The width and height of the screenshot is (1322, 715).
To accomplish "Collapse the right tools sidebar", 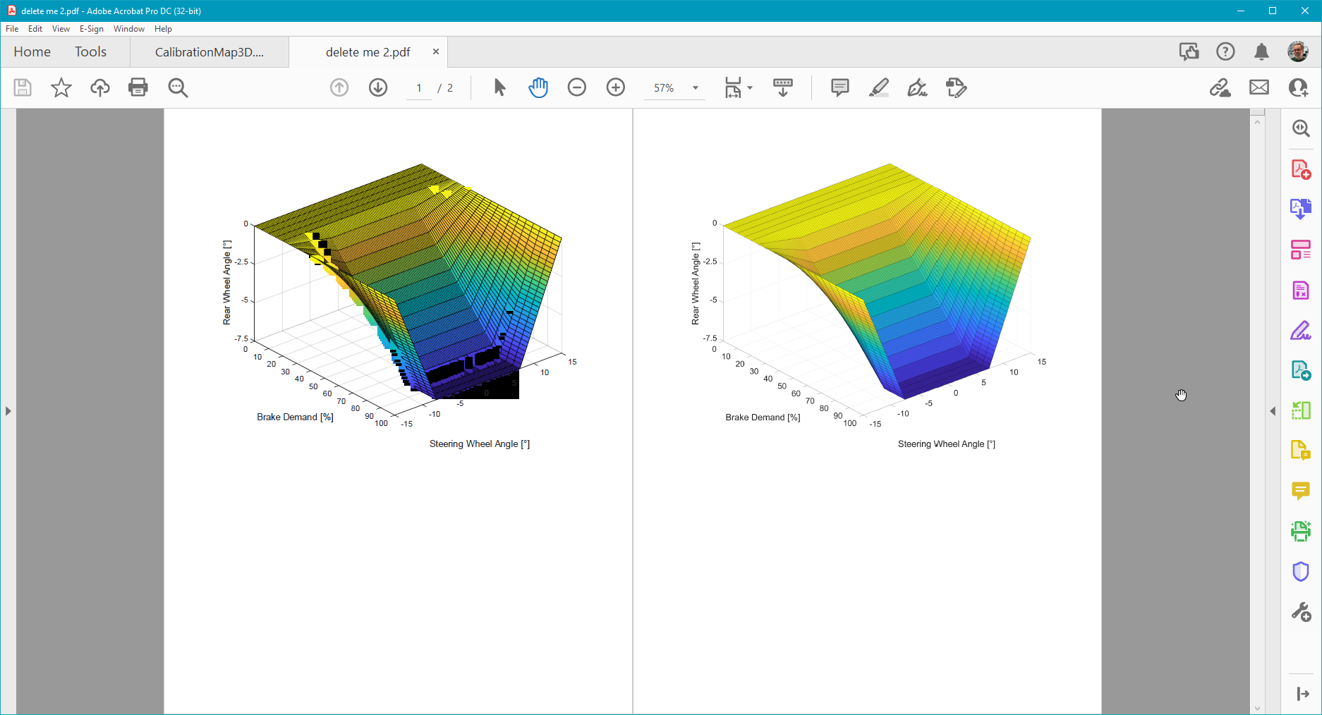I will (1302, 692).
